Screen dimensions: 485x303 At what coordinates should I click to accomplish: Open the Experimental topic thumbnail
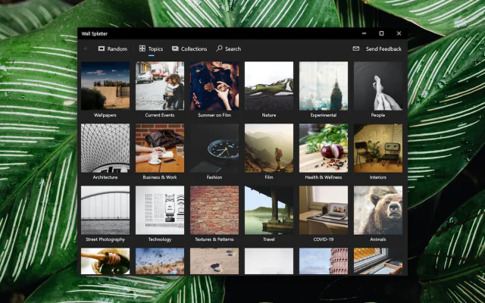click(324, 86)
